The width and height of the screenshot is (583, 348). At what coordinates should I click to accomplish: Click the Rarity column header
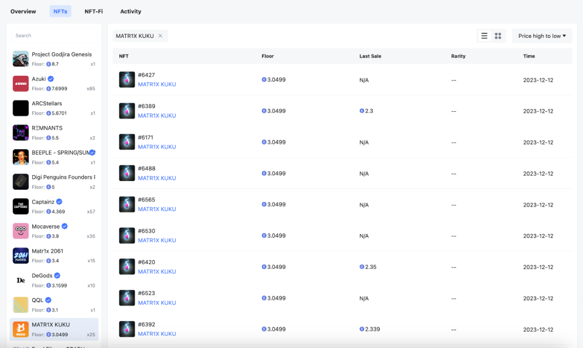[x=458, y=56]
